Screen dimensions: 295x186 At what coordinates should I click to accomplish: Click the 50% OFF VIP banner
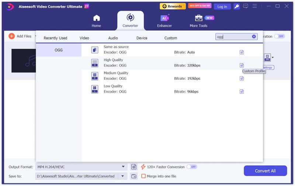pyautogui.click(x=199, y=6)
